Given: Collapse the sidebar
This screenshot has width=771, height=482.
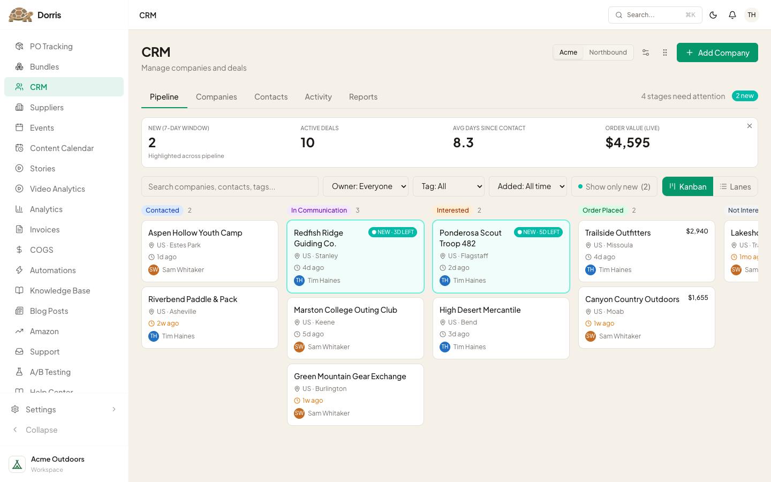Looking at the screenshot, I should point(64,430).
